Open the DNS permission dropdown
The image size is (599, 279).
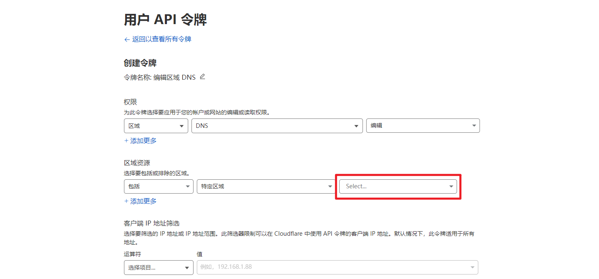(277, 126)
